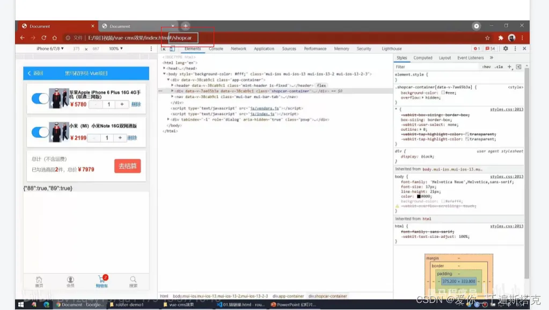Switch to the Network tab

238,49
